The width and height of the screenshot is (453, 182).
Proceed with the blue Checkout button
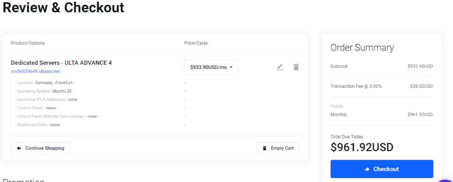coord(381,169)
